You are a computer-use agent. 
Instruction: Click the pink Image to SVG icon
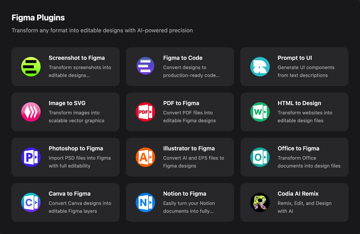(31, 112)
